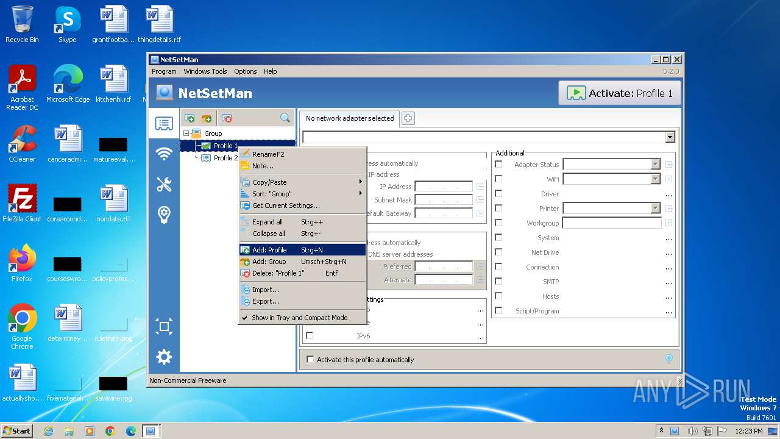This screenshot has width=780, height=439.
Task: Toggle the IPv6 checkbox
Action: [x=310, y=335]
